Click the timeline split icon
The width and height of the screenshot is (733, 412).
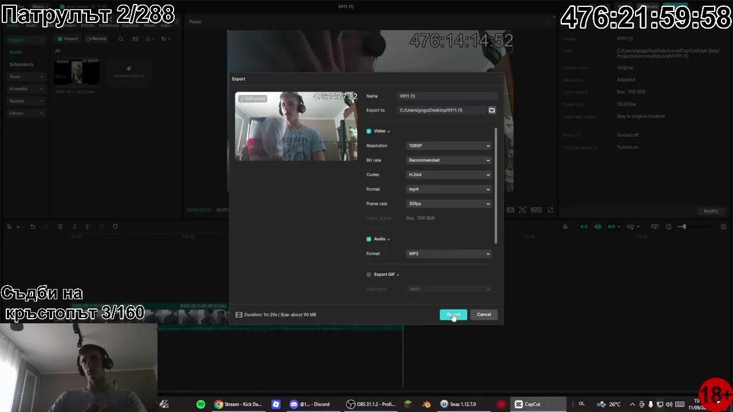(60, 227)
